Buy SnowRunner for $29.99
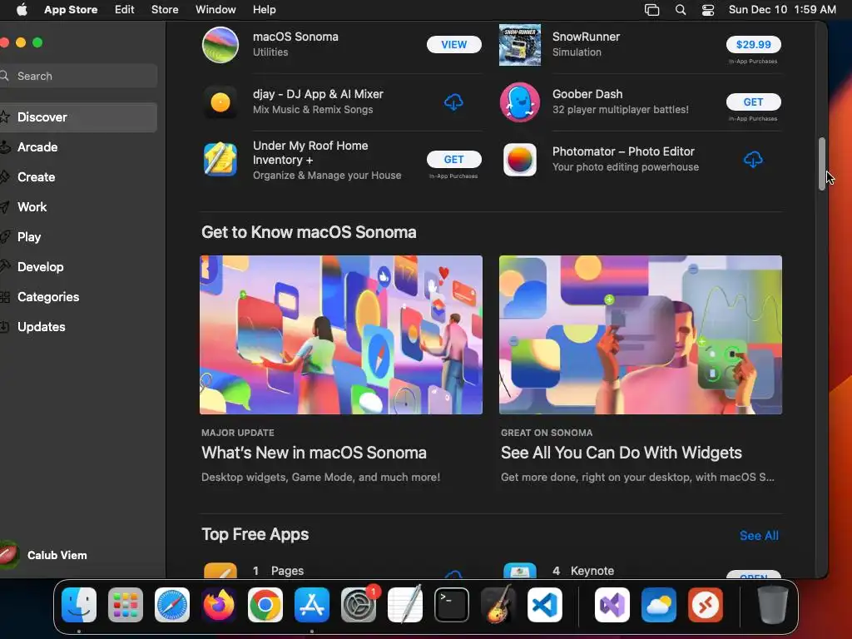The height and width of the screenshot is (639, 852). 753,45
